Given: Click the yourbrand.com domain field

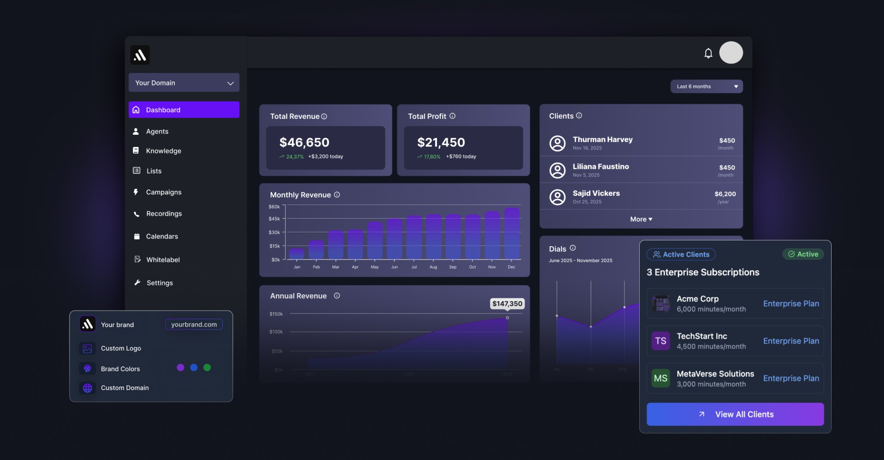Looking at the screenshot, I should pyautogui.click(x=194, y=324).
